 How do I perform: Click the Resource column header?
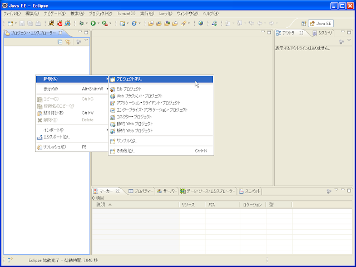192,205
